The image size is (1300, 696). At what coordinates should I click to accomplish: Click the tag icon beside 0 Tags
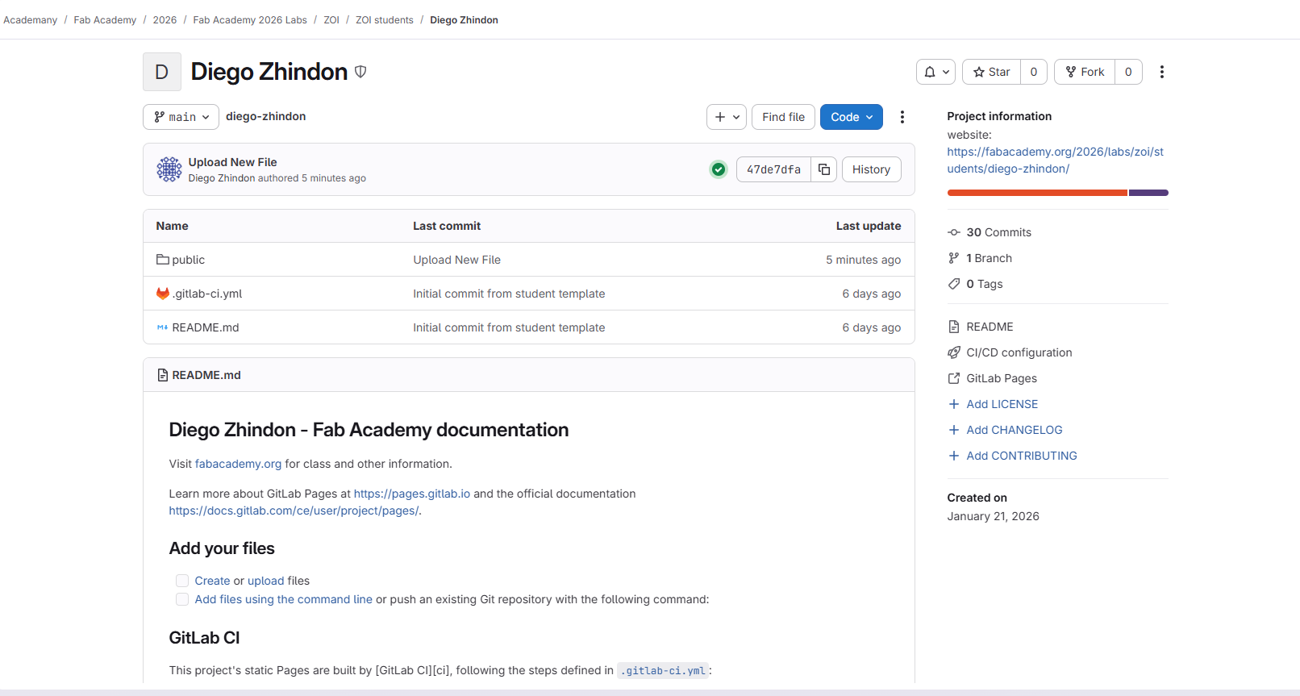point(954,284)
